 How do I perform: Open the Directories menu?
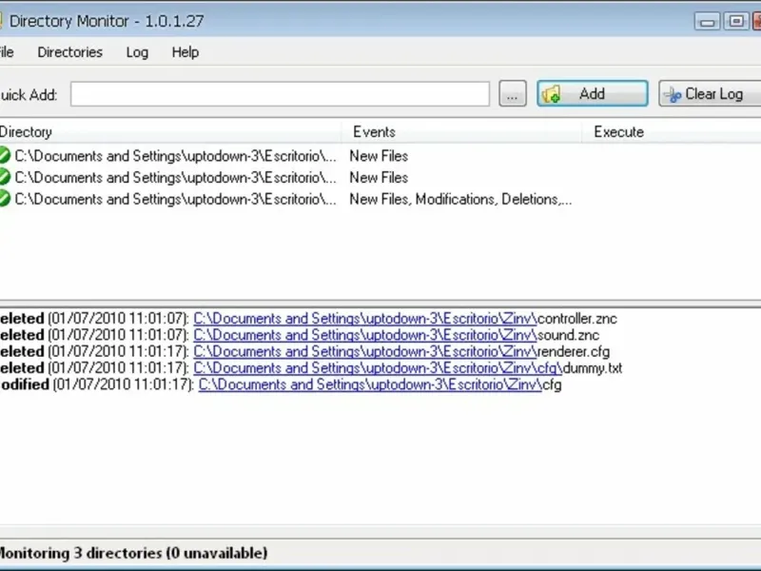[69, 52]
